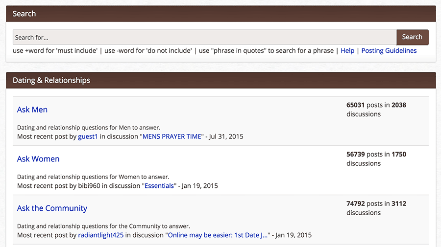Open the MENS PRAYER TIME discussion
The height and width of the screenshot is (247, 441).
coord(172,136)
